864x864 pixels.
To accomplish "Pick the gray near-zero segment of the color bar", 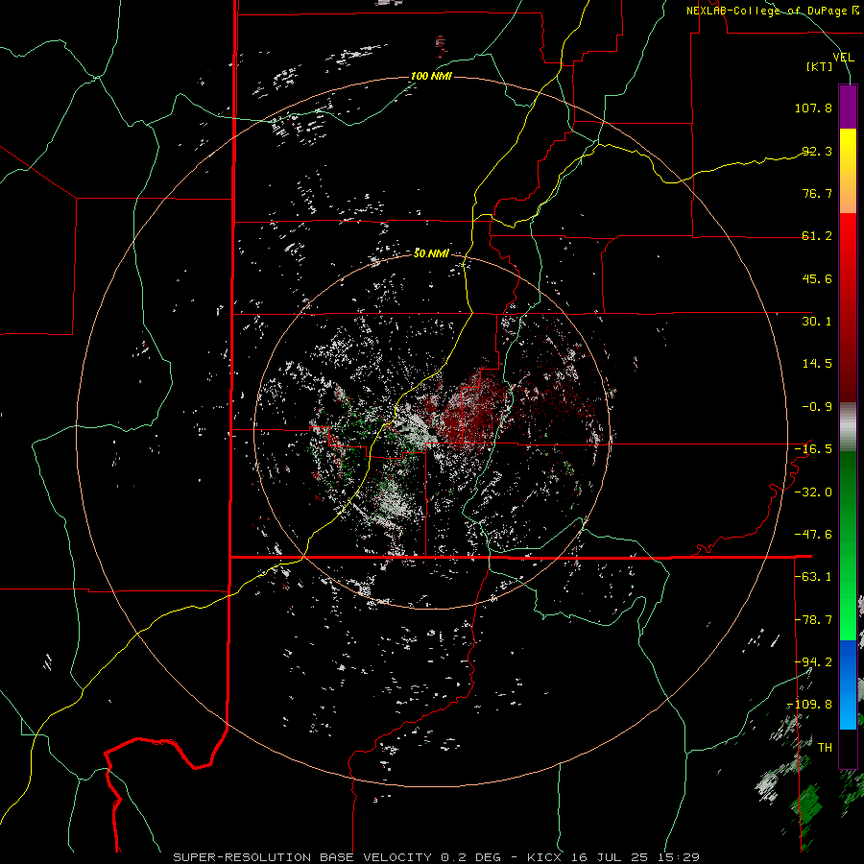I will coord(848,427).
